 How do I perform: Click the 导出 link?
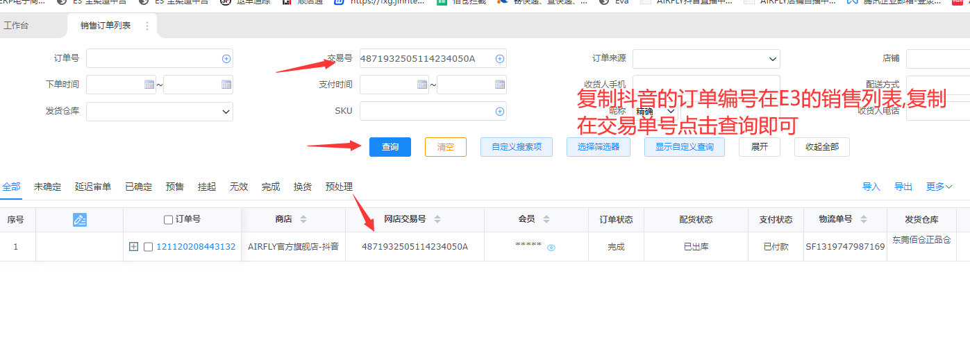coord(903,187)
